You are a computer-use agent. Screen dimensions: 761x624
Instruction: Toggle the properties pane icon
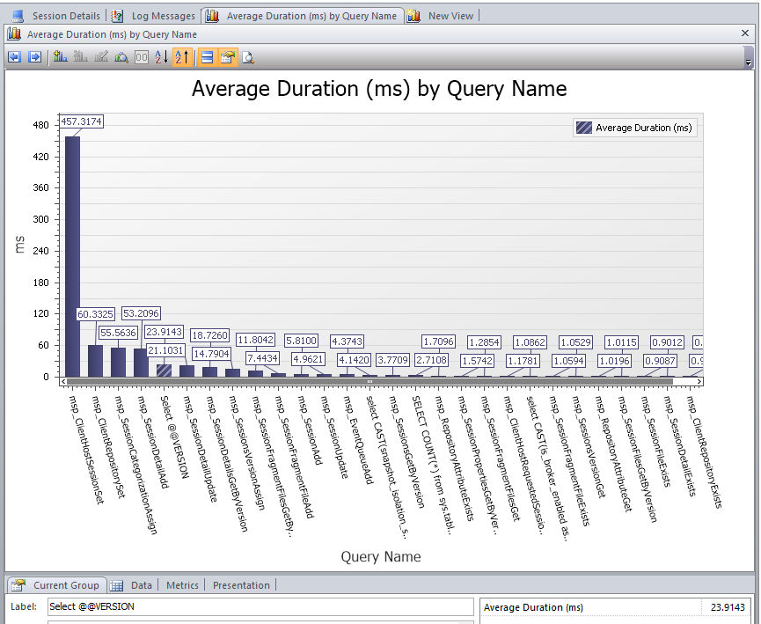click(228, 57)
